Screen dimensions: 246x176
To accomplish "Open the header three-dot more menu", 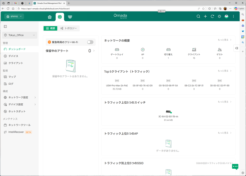I will 233,16.
